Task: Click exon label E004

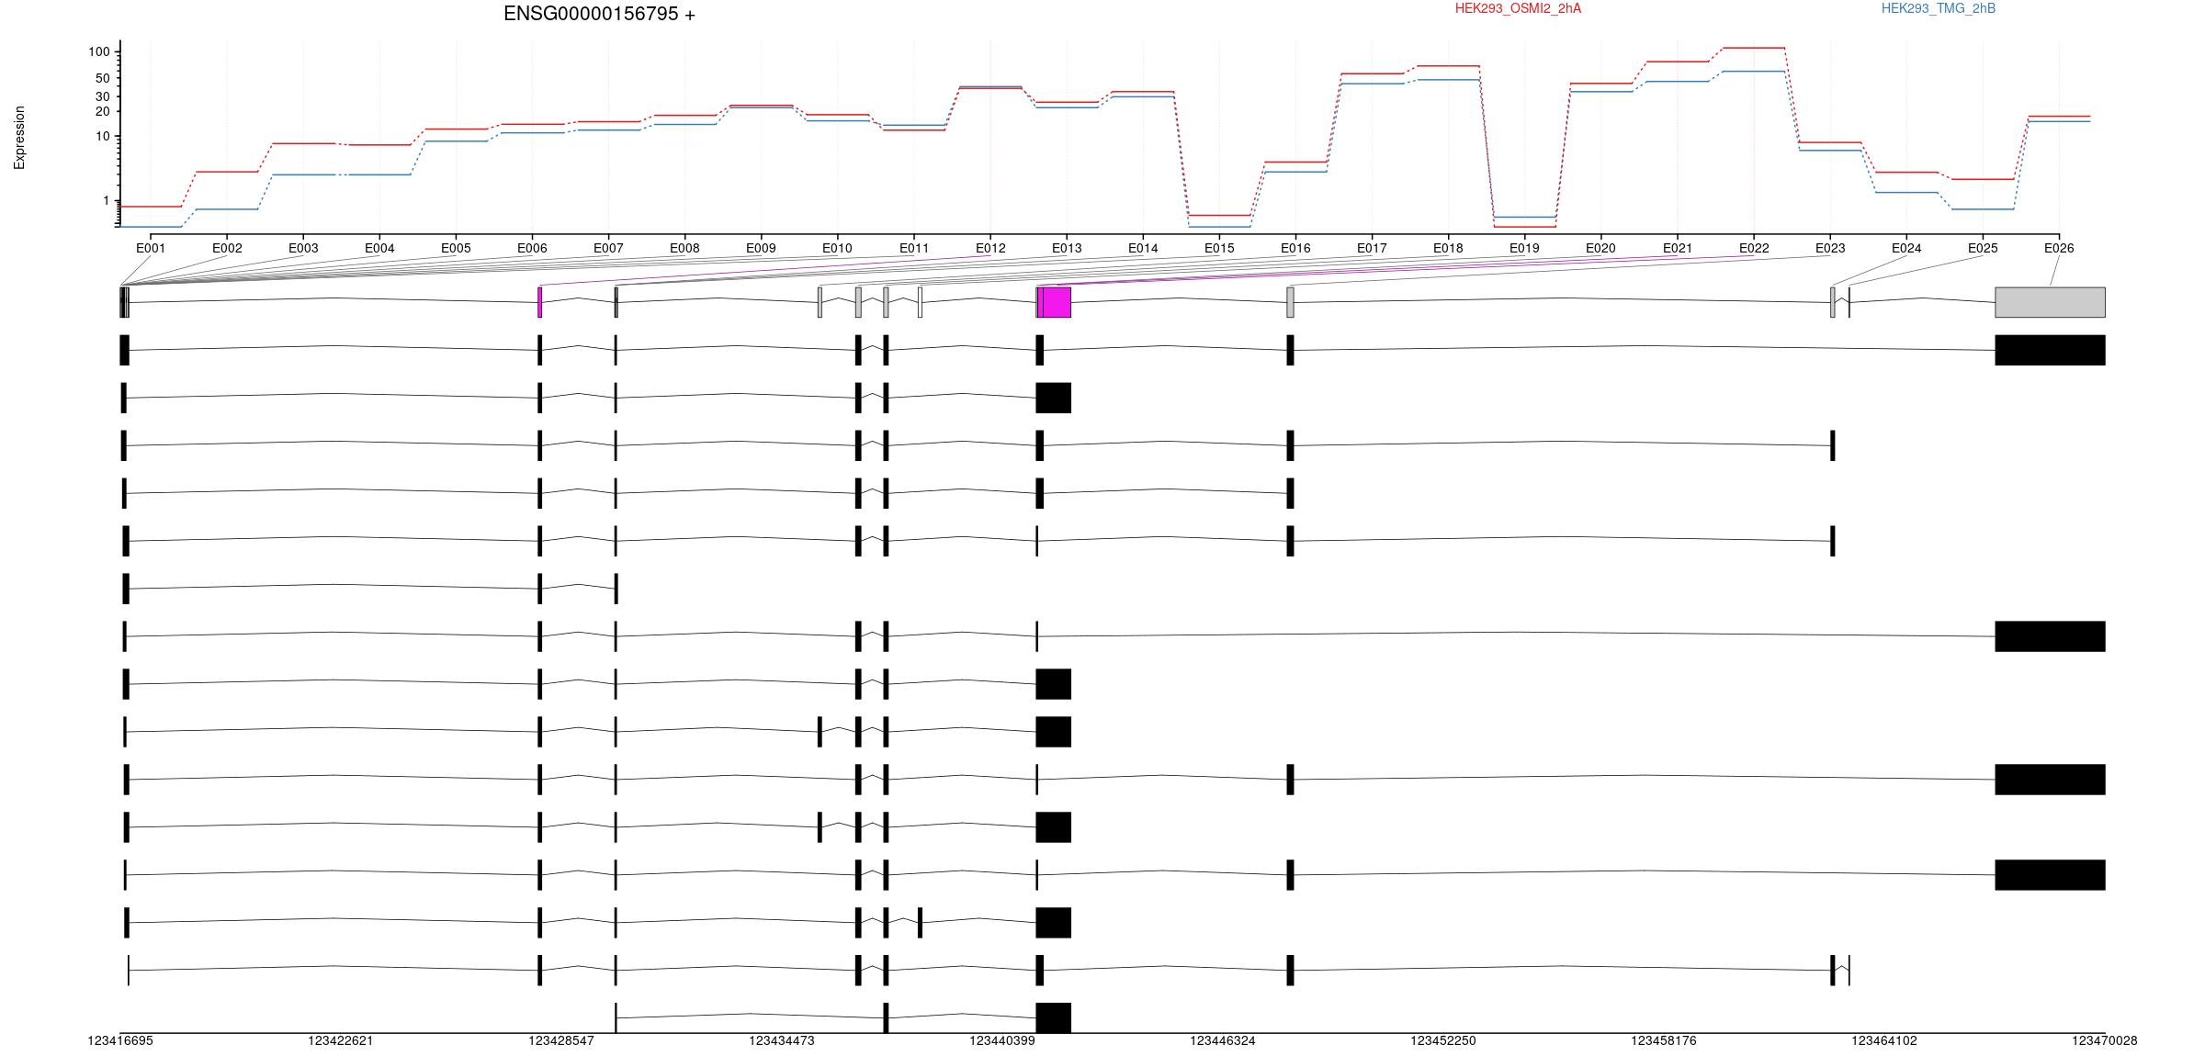Action: tap(379, 248)
